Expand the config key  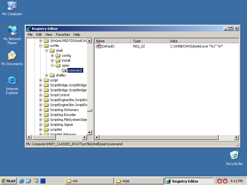click(x=52, y=55)
